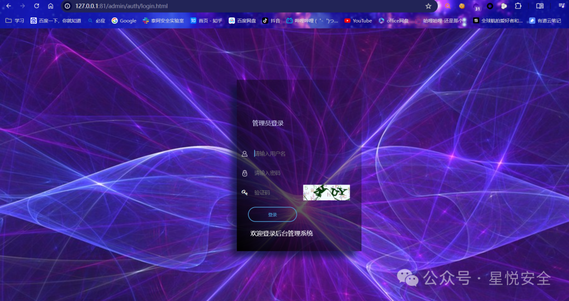View site information for 127.0.0.1
569x301 pixels.
(67, 6)
